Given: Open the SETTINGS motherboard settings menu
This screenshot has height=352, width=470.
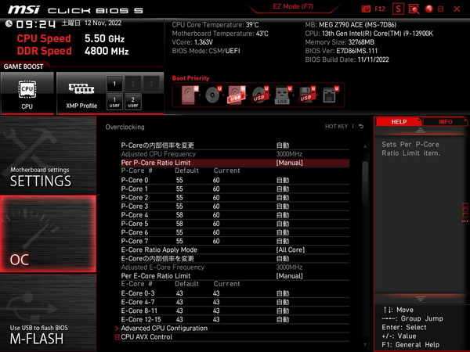Looking at the screenshot, I should pyautogui.click(x=48, y=176).
